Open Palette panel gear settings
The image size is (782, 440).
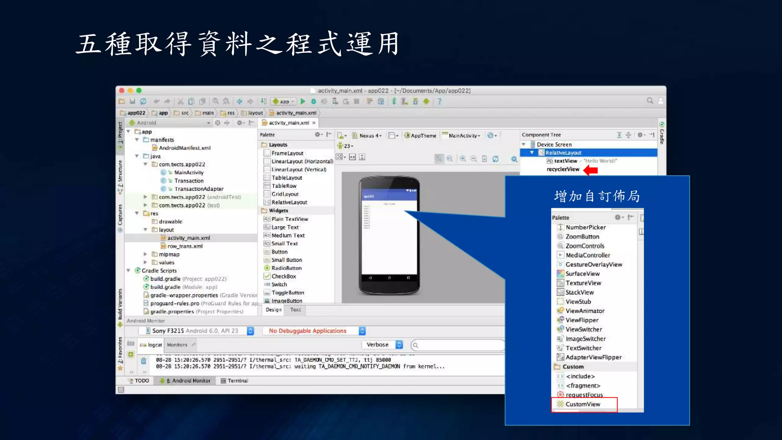(318, 135)
